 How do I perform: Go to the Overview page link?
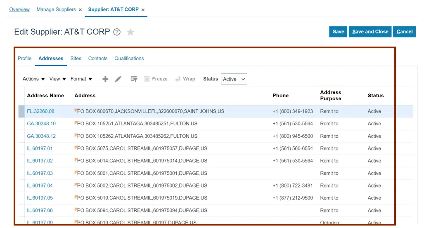point(19,9)
